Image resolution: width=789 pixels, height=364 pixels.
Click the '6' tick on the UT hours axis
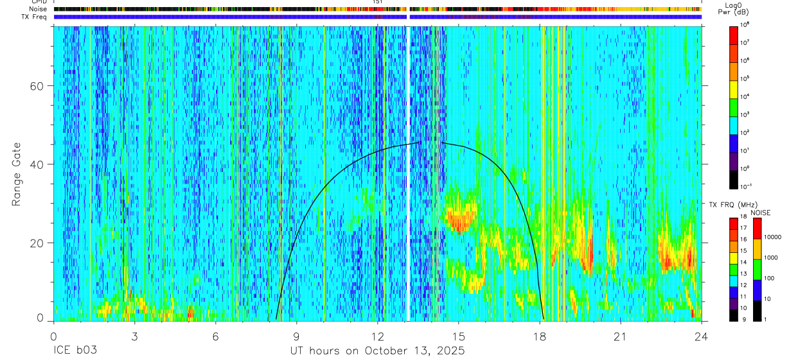[x=215, y=336]
